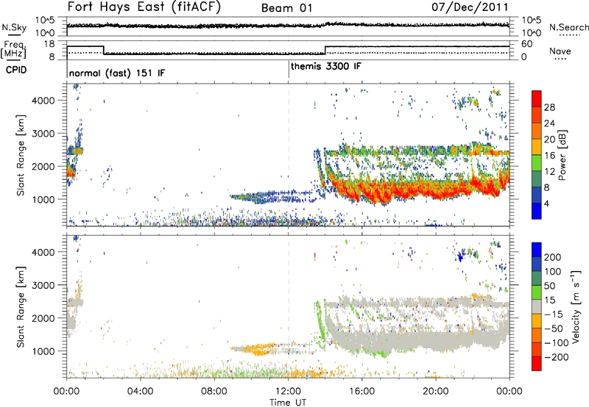This screenshot has width=589, height=407.
Task: Click the 'N.Search' legend label
Action: 569,27
